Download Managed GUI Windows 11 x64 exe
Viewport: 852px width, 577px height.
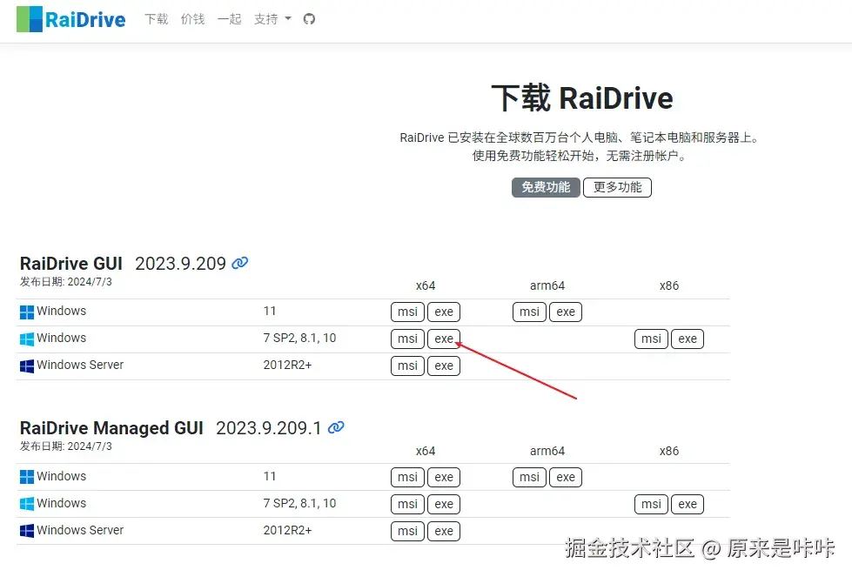tap(444, 477)
